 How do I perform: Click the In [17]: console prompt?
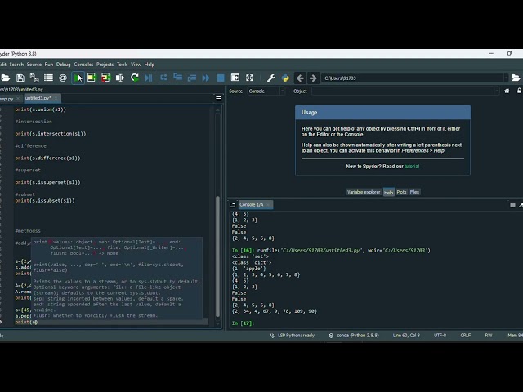click(x=243, y=323)
